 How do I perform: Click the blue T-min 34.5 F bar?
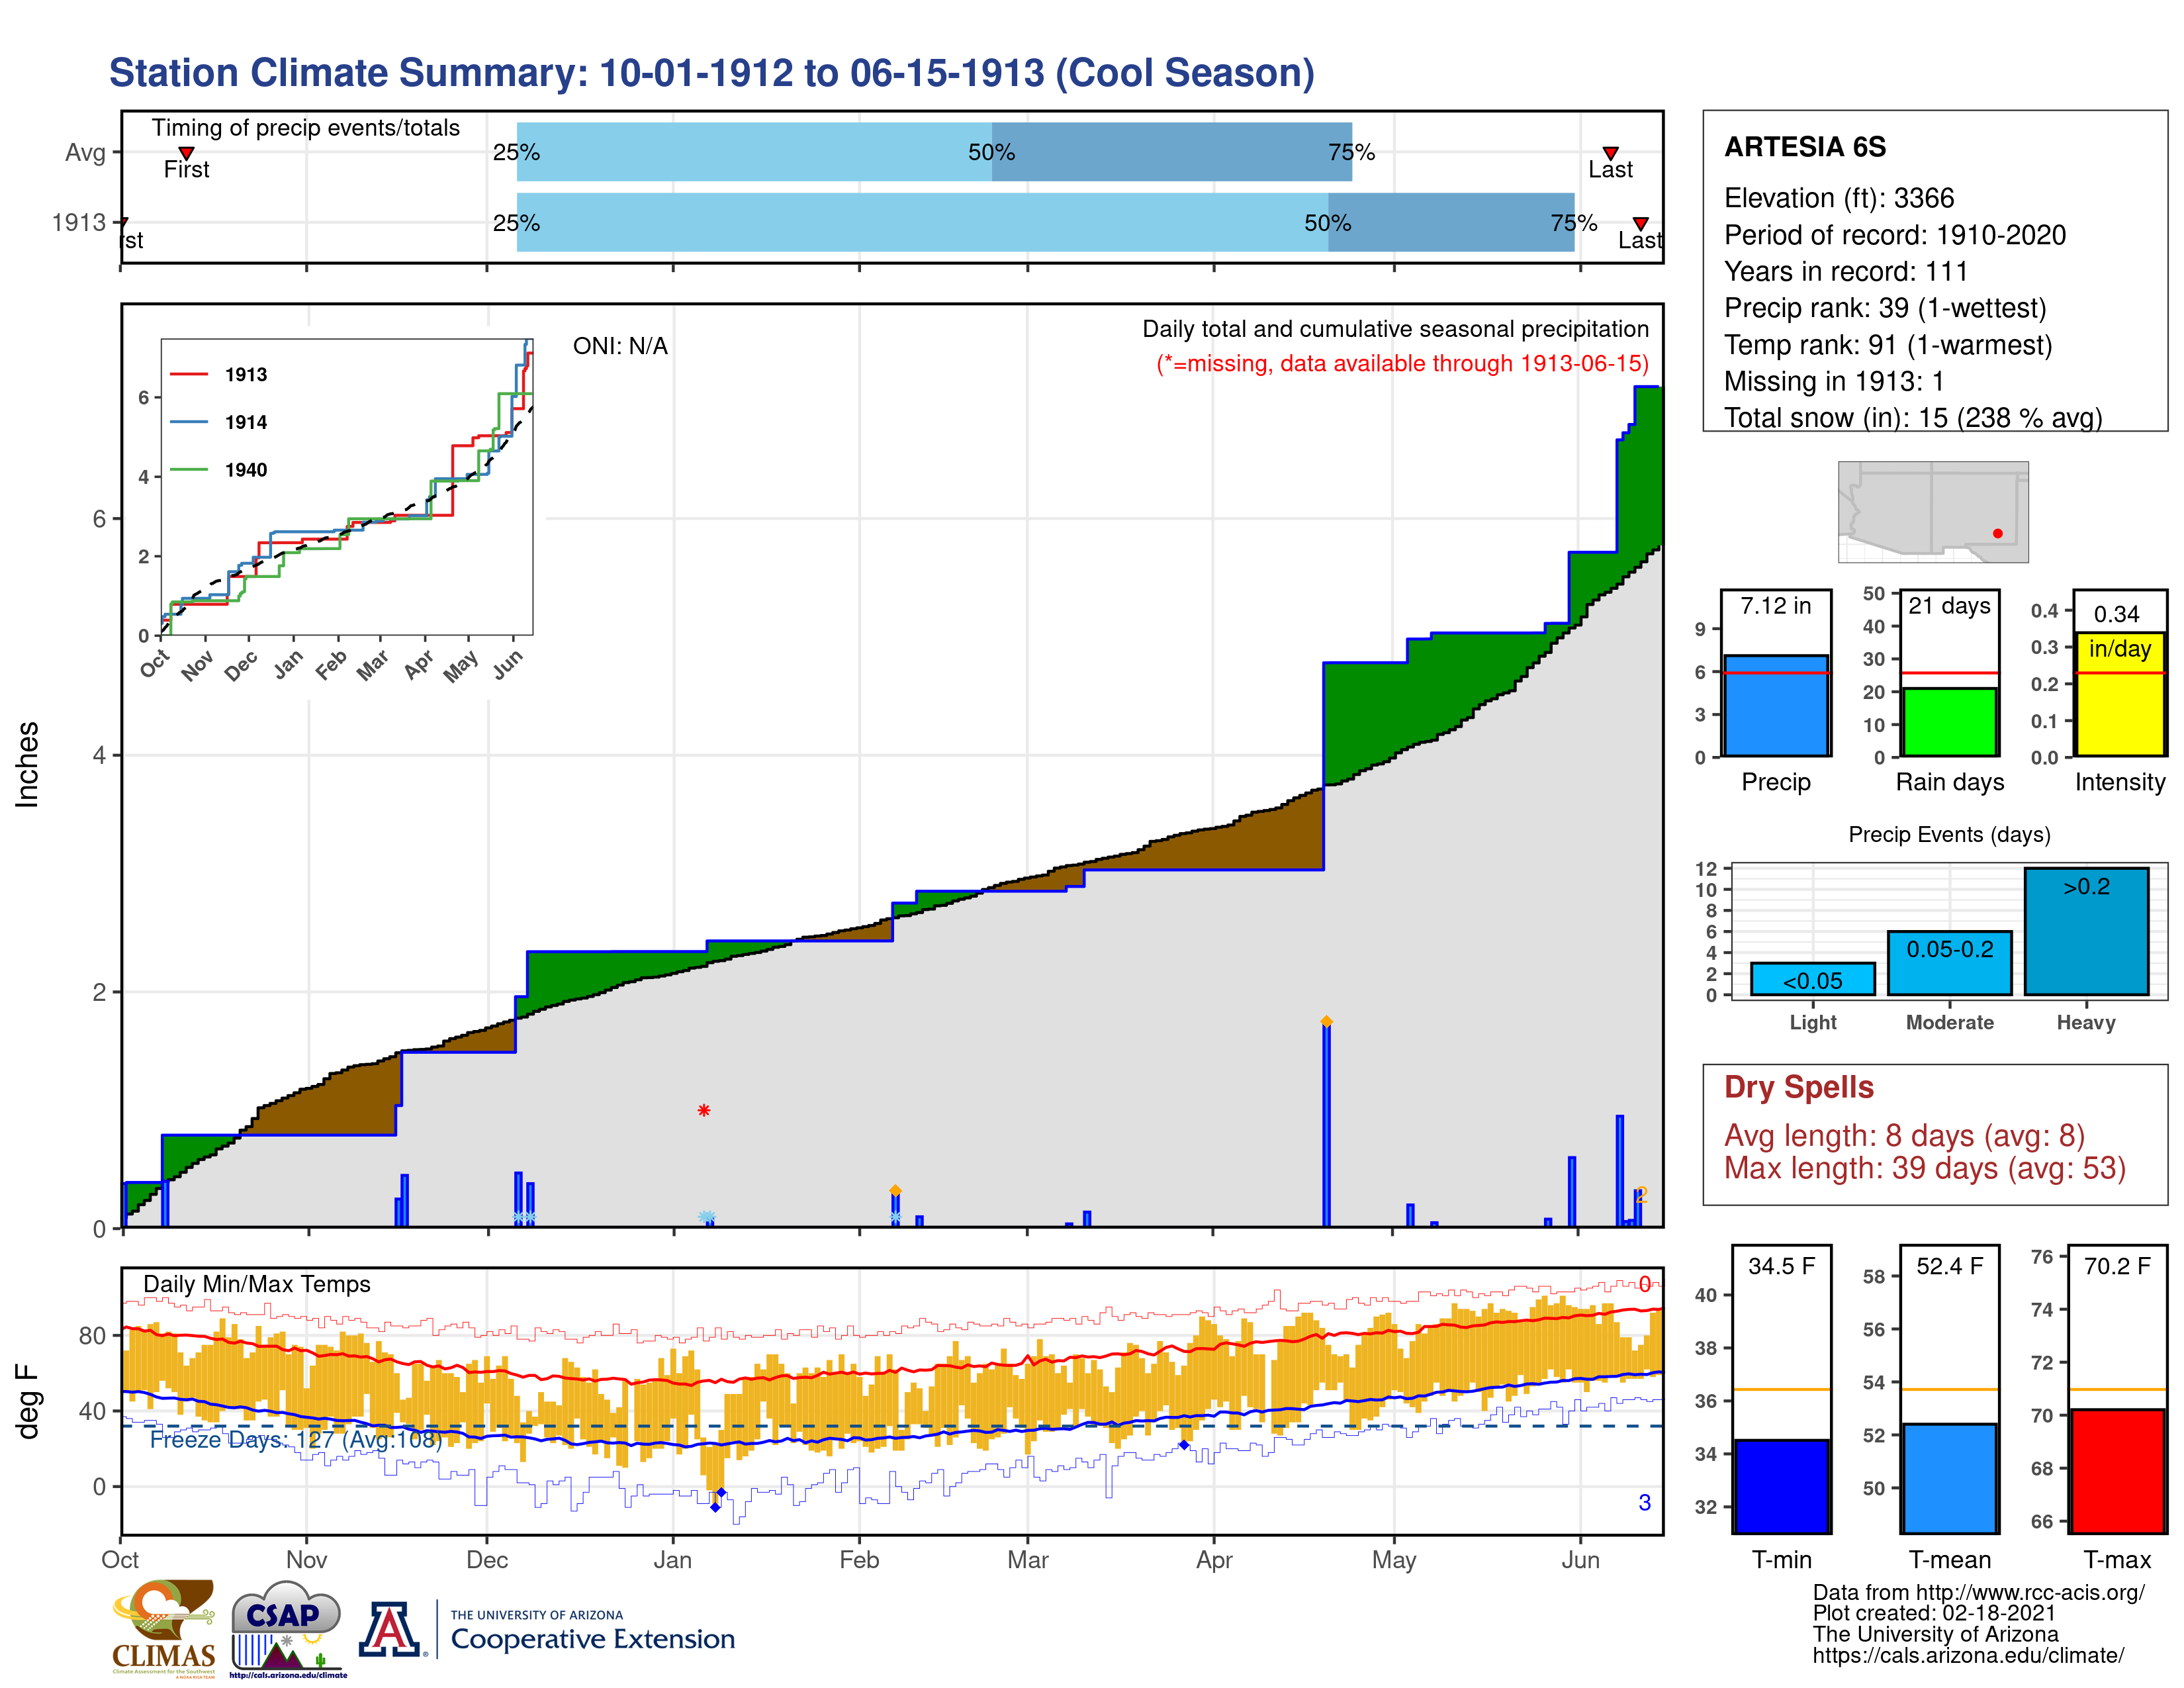(x=1781, y=1486)
